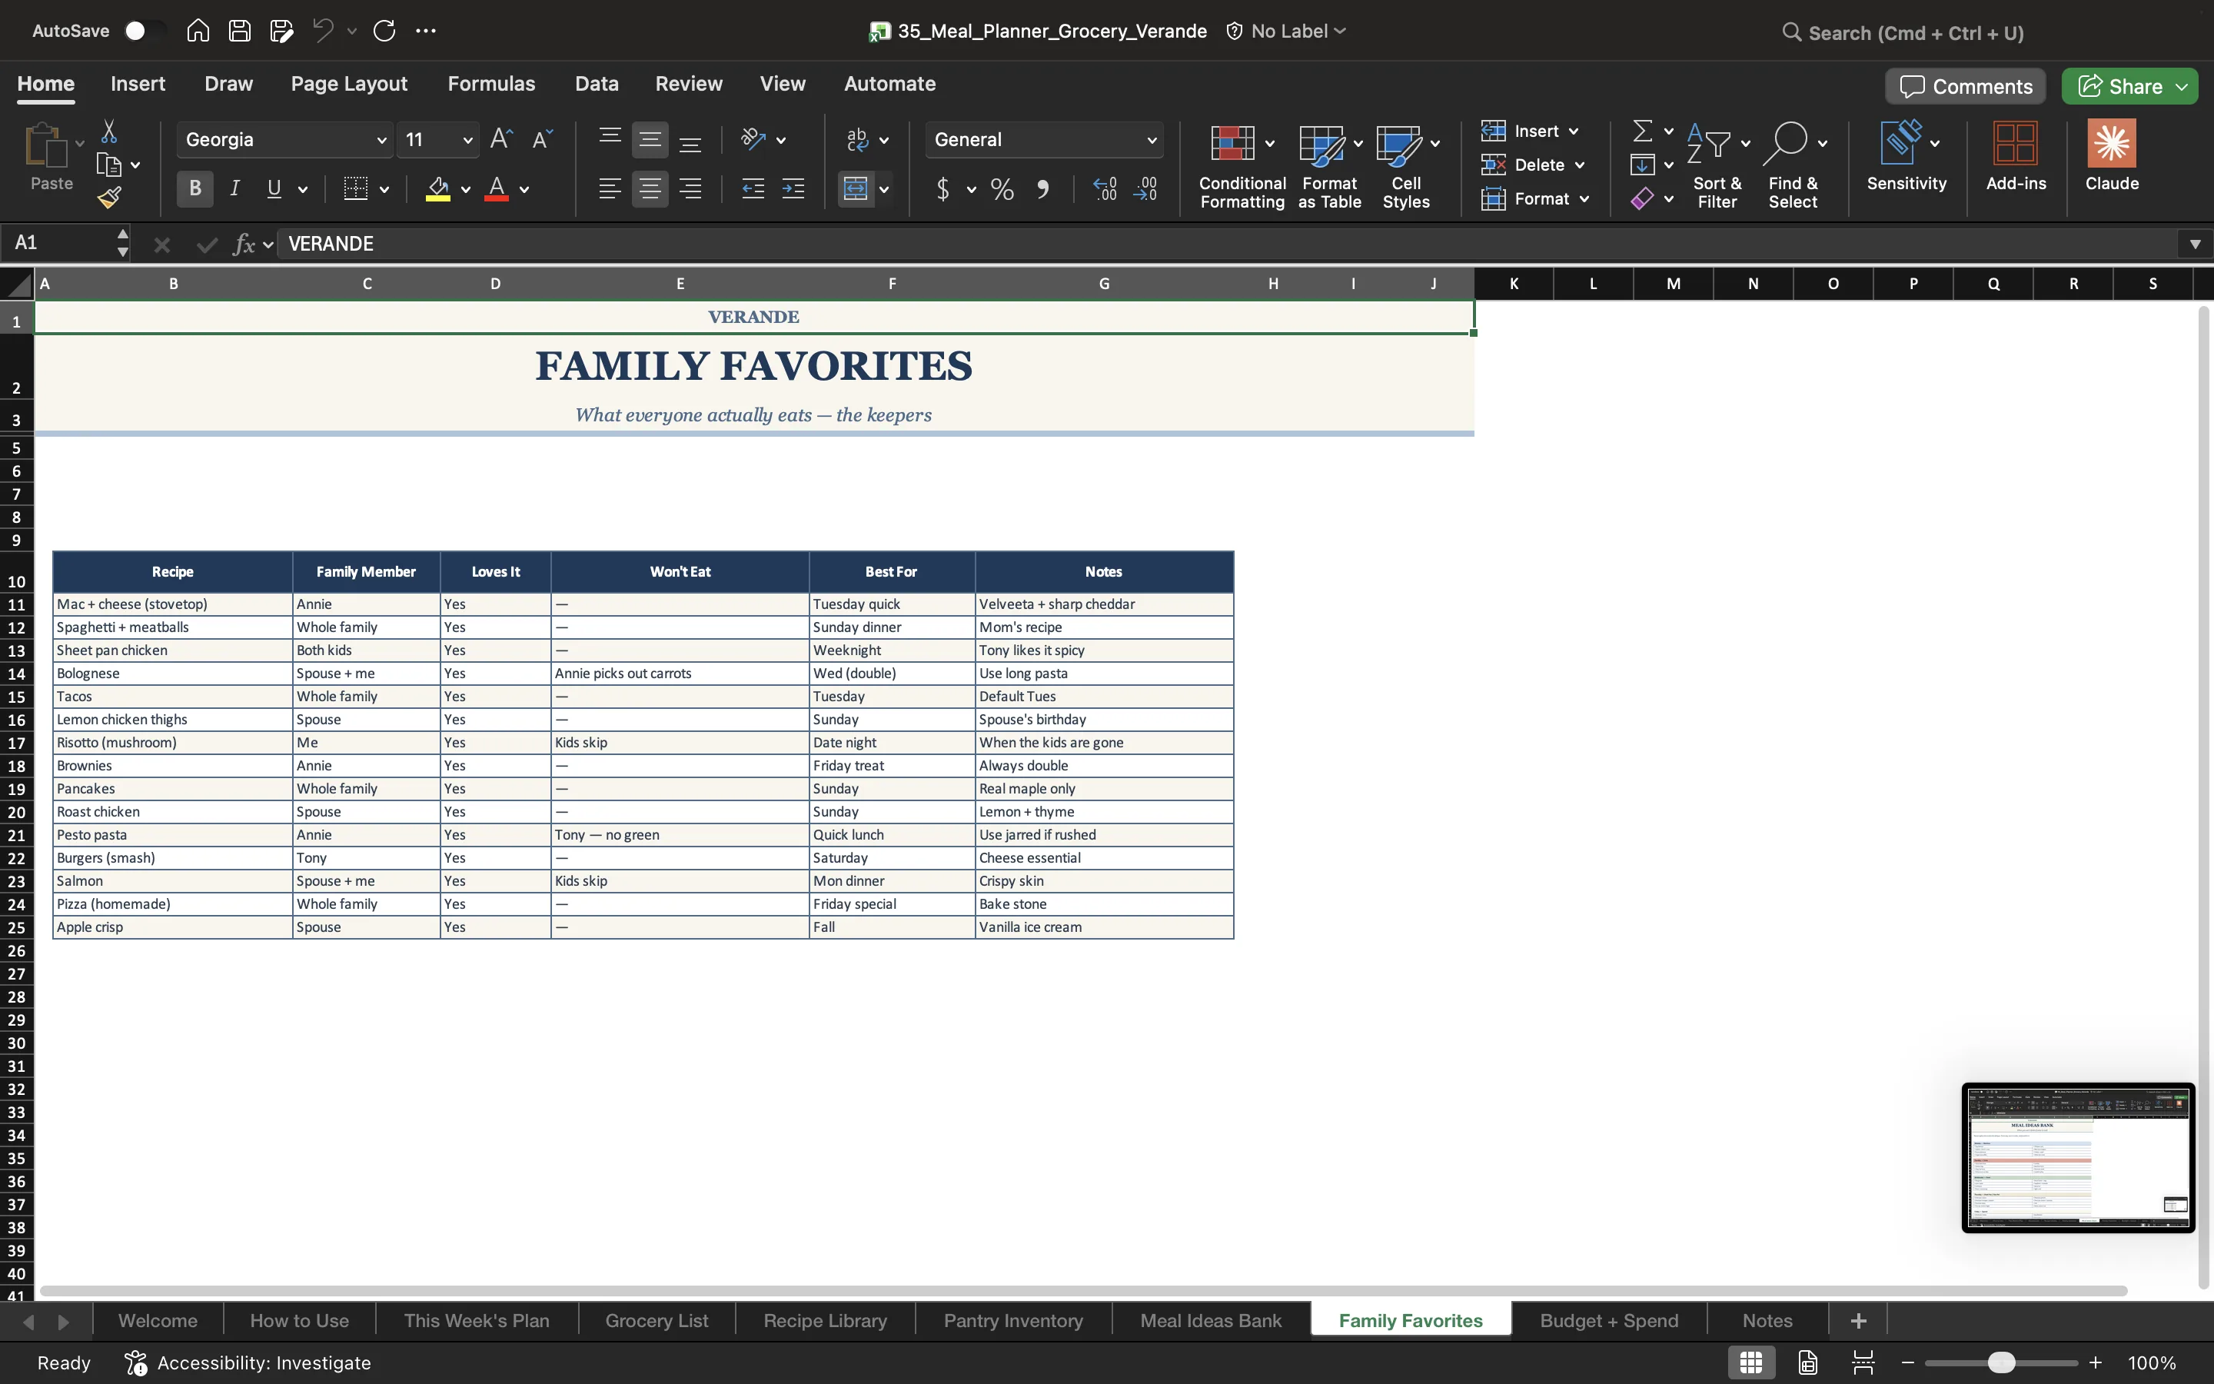Click the Format Painter brush icon
The width and height of the screenshot is (2214, 1384).
(110, 197)
